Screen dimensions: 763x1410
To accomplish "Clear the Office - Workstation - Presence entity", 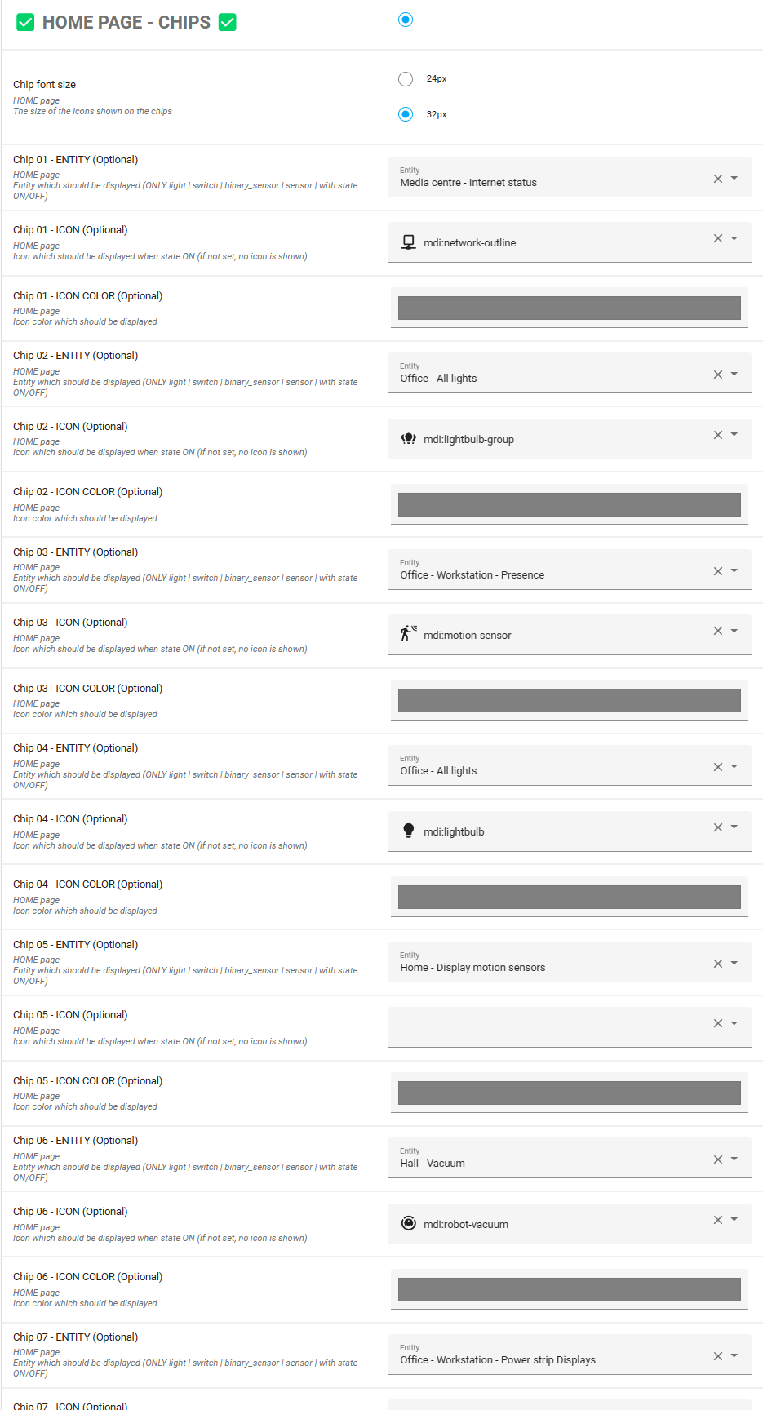I will tap(718, 571).
